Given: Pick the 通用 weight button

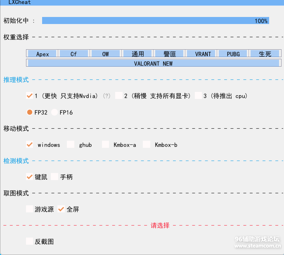Looking at the screenshot, I should pos(138,54).
